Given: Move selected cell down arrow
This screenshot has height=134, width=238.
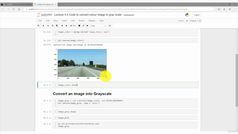Looking at the screenshot, I should point(66,26).
